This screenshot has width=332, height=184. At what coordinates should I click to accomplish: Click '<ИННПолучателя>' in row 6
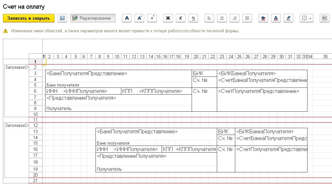pos(85,91)
